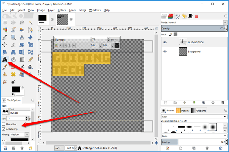The height and width of the screenshot is (152, 229).
Task: Switch to the Gradients tab
Action: click(199, 111)
